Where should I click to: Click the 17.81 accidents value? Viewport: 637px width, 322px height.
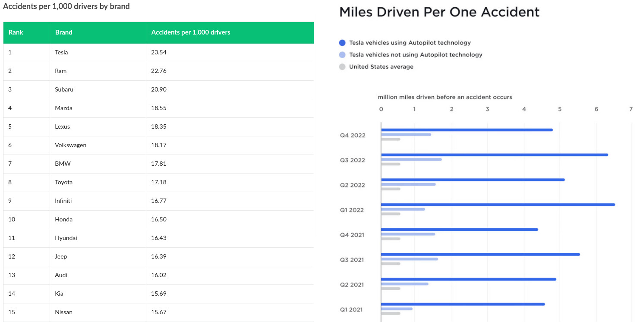tap(159, 164)
